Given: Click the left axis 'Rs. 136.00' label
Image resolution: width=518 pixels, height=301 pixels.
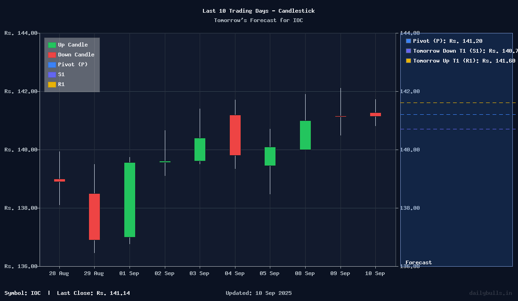Looking at the screenshot, I should point(21,266).
